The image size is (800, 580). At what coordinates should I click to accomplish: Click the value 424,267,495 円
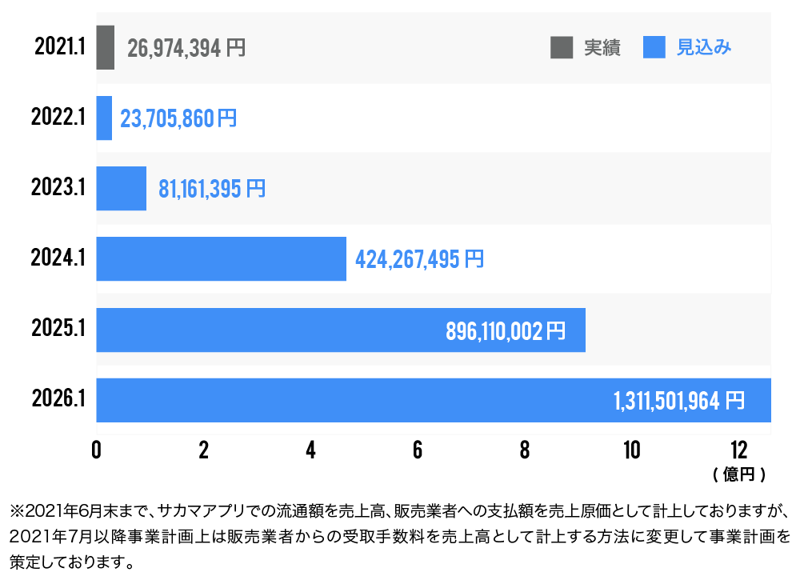click(x=419, y=260)
